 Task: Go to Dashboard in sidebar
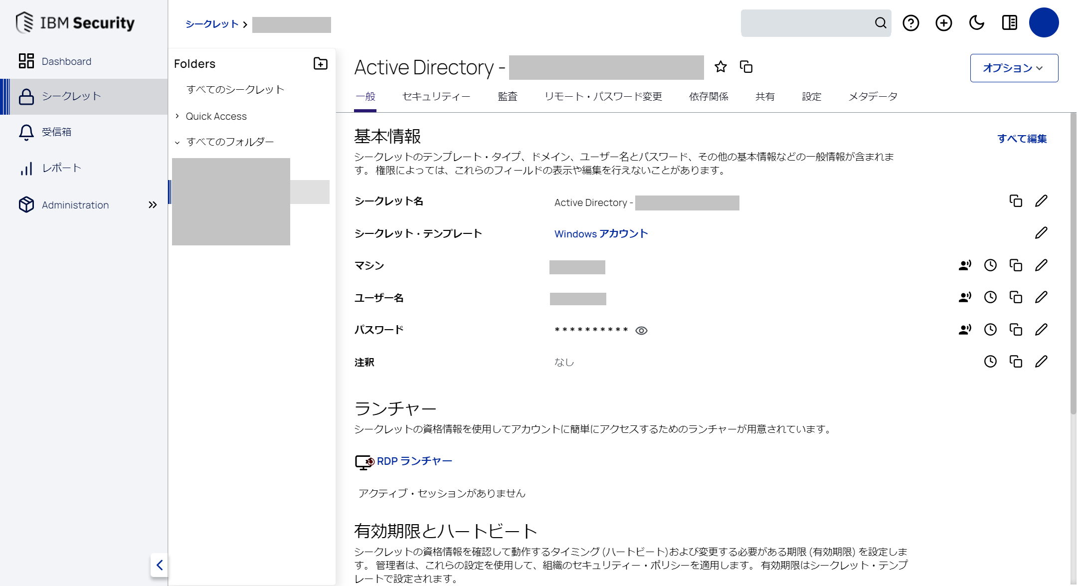(x=84, y=61)
